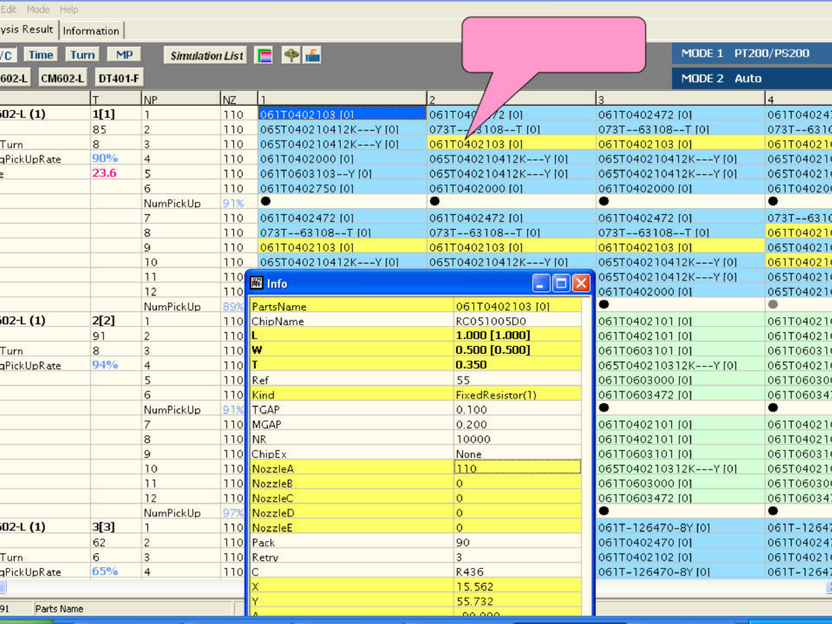Minimize the Info window
Screen dimensions: 832x624
click(x=541, y=283)
